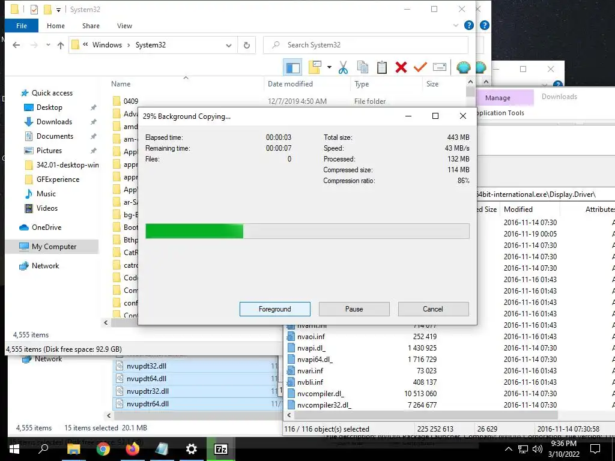The image size is (615, 461).
Task: Open Settings gear on the taskbar
Action: (192, 449)
